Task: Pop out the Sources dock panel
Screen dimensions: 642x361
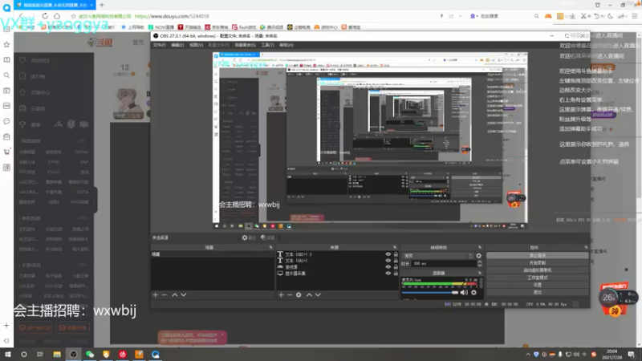Action: [x=395, y=247]
